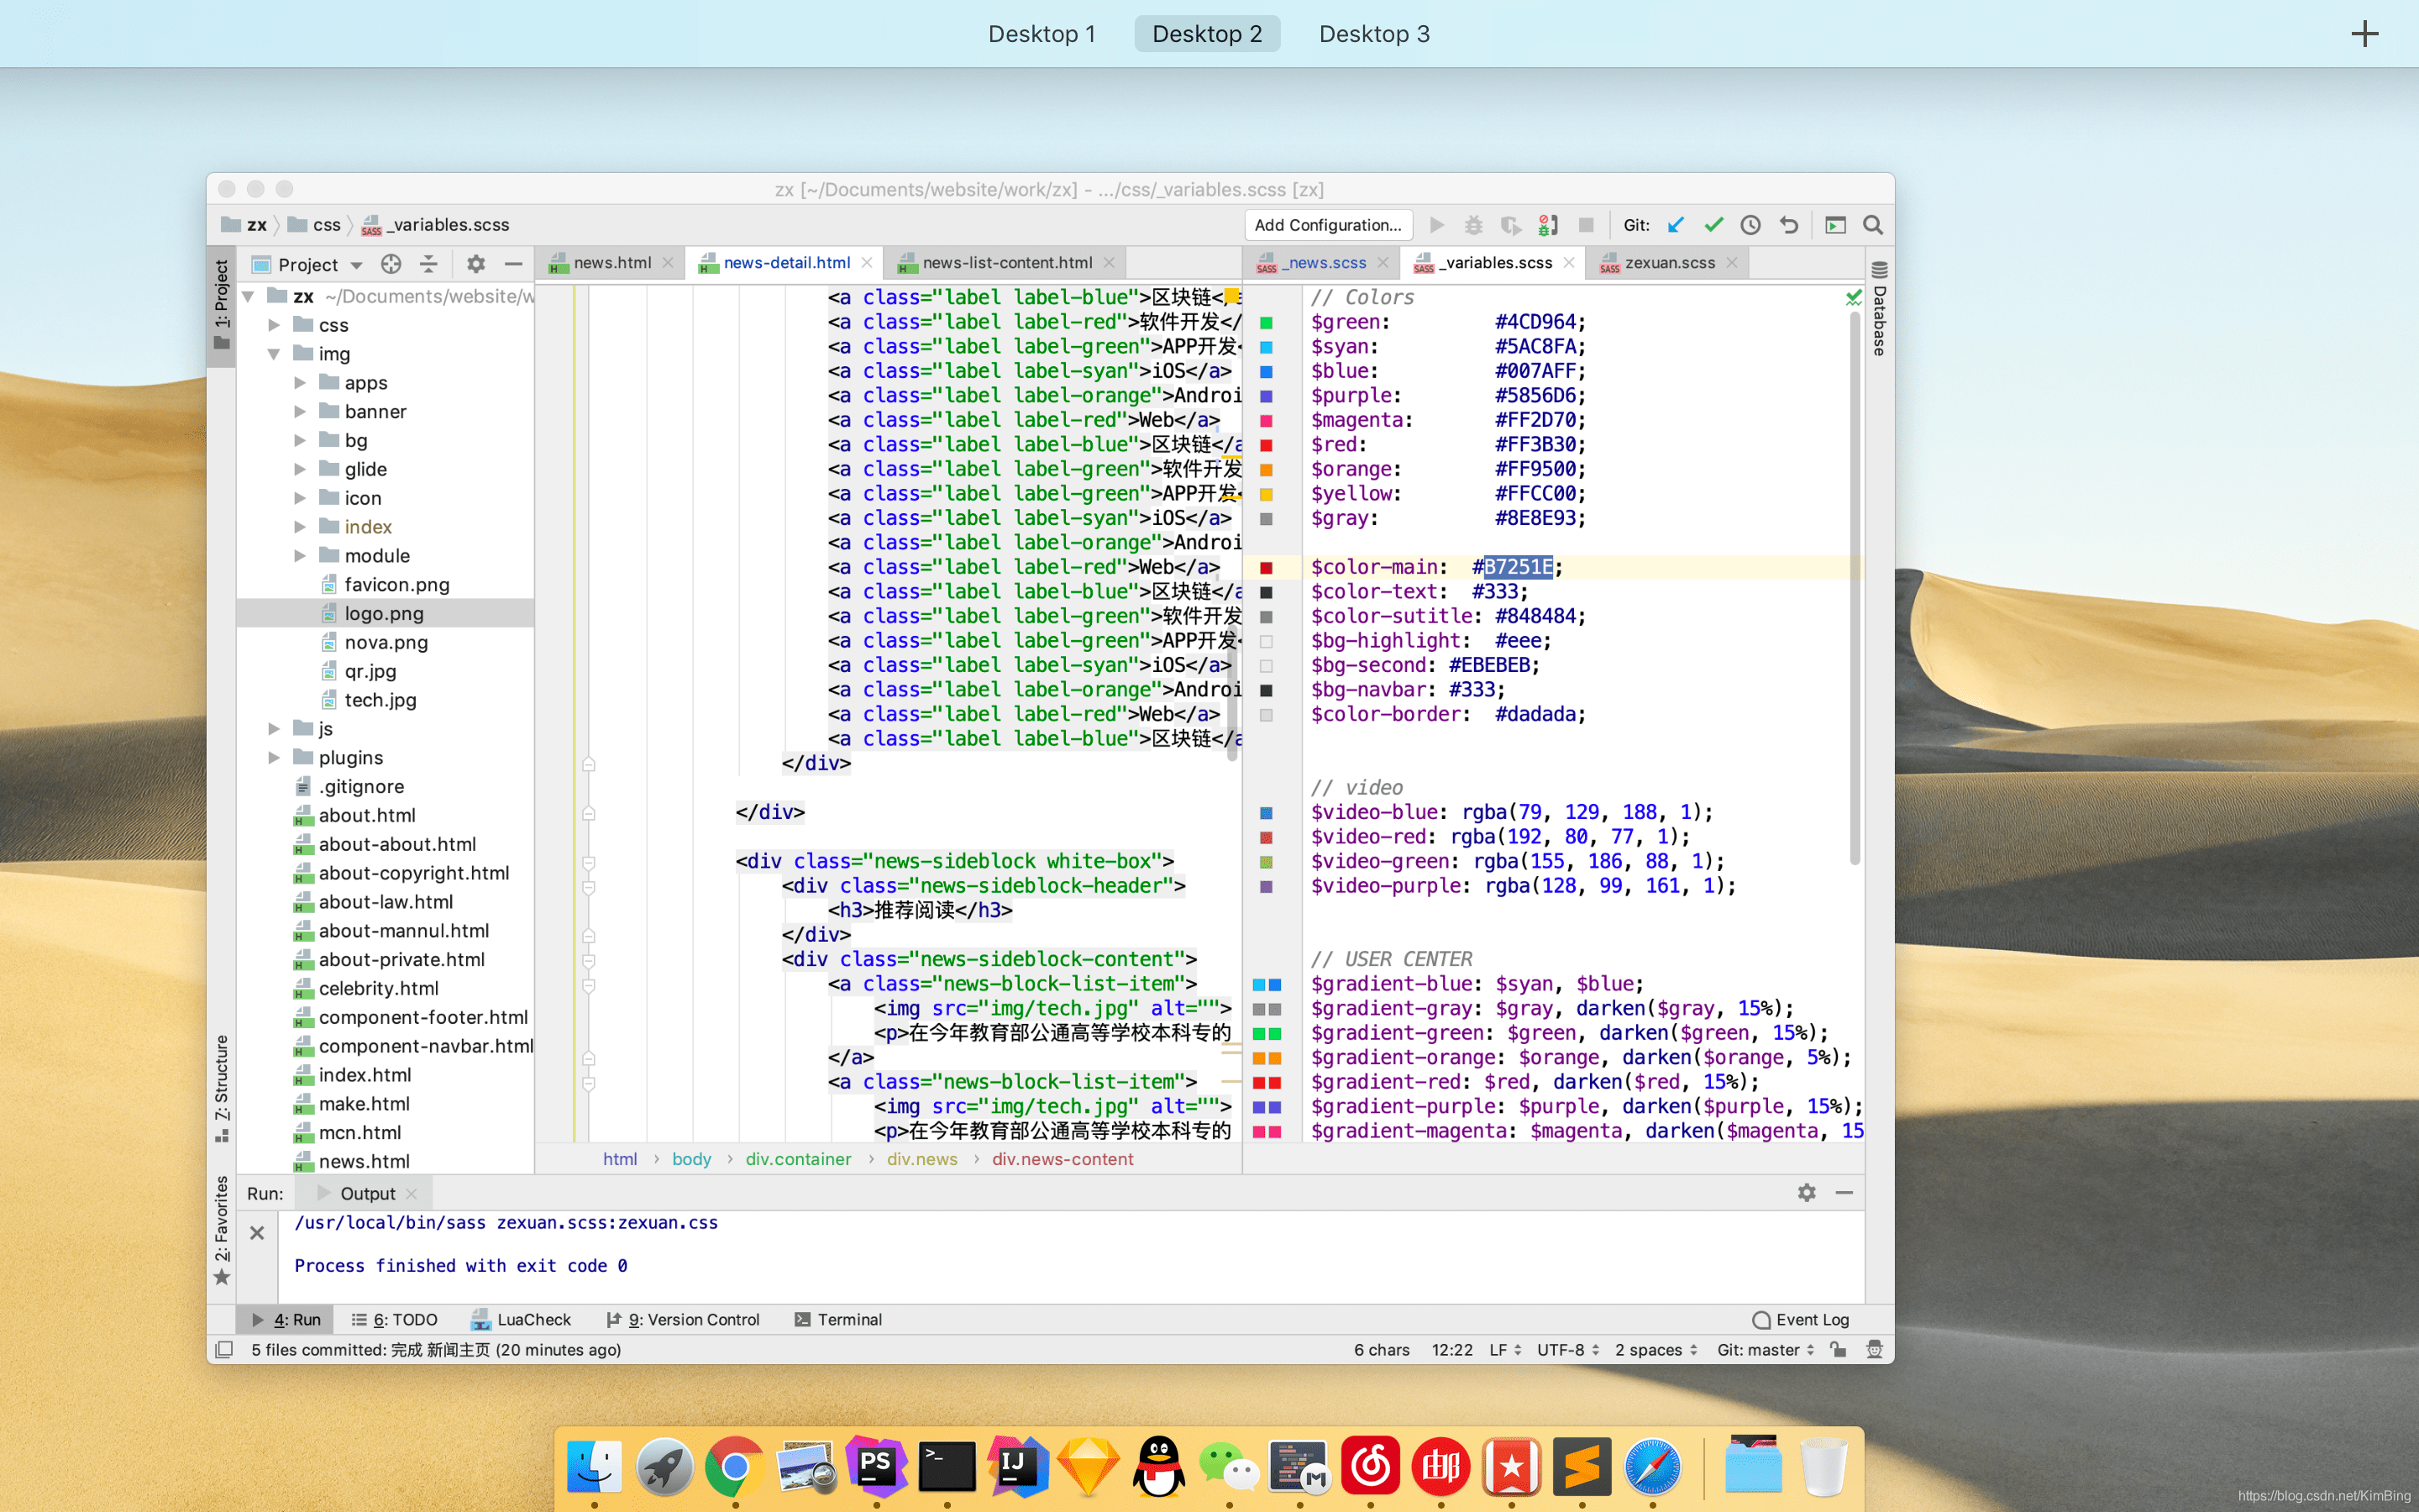Select logo.png in the project tree
The image size is (2419, 1512).
(385, 613)
